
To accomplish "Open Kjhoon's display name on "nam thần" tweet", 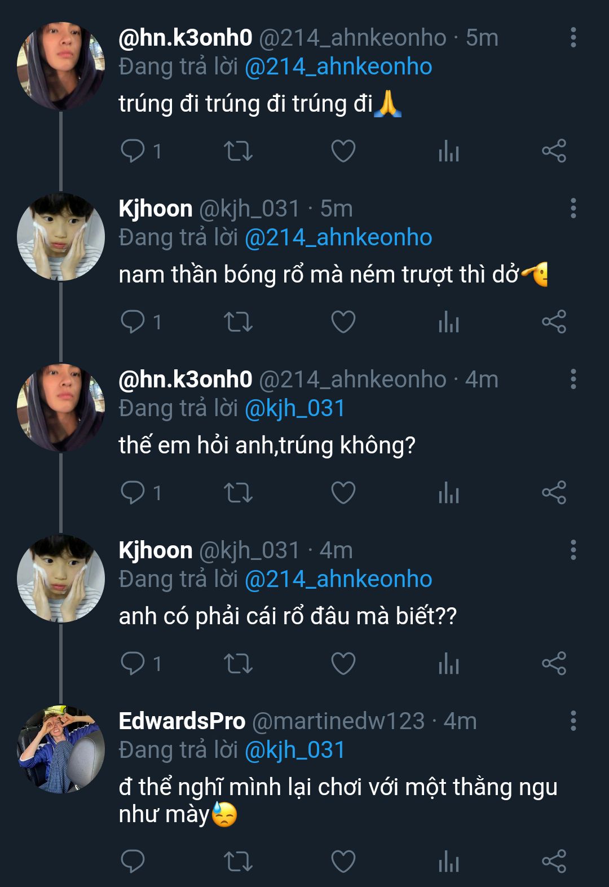I will click(156, 209).
